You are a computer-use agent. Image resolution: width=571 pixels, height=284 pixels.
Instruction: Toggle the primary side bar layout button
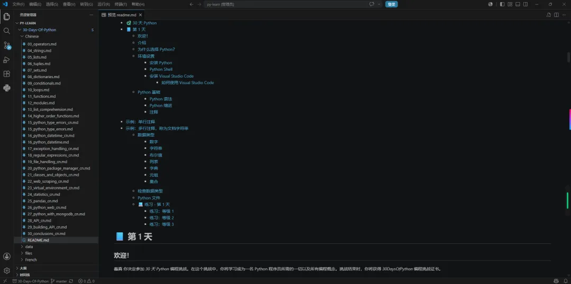pos(502,4)
